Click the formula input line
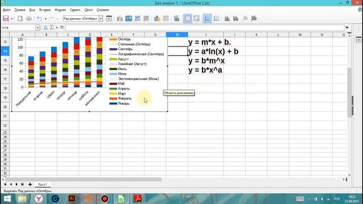 (205, 28)
